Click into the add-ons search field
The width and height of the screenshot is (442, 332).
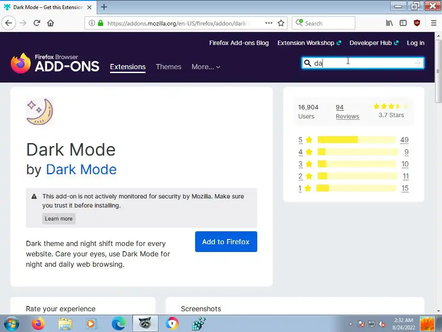tap(363, 63)
